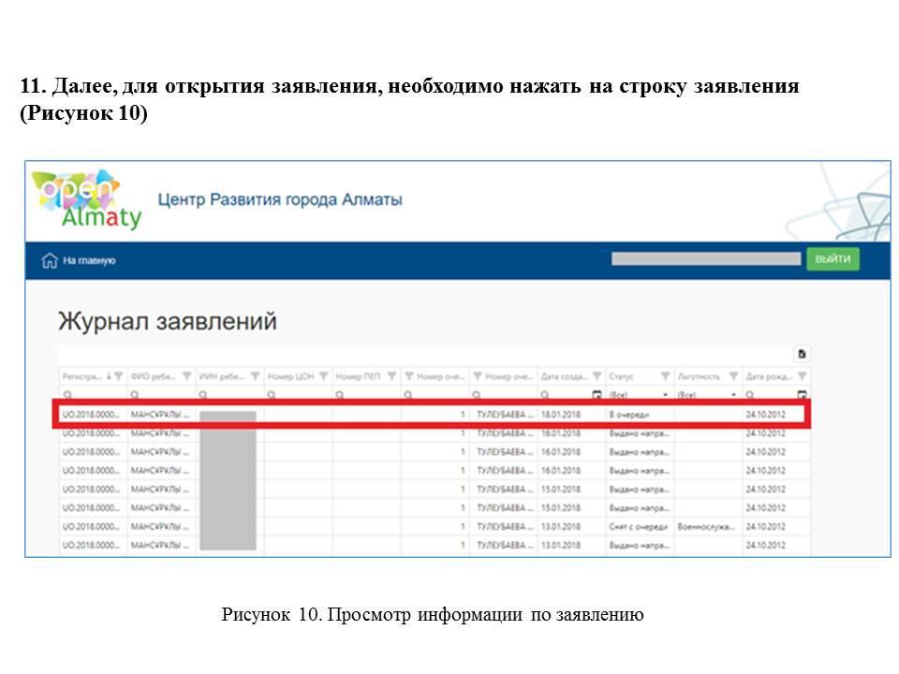This screenshot has height=674, width=899.
Task: Click the Центр Развития города Алматы title
Action: (x=280, y=200)
